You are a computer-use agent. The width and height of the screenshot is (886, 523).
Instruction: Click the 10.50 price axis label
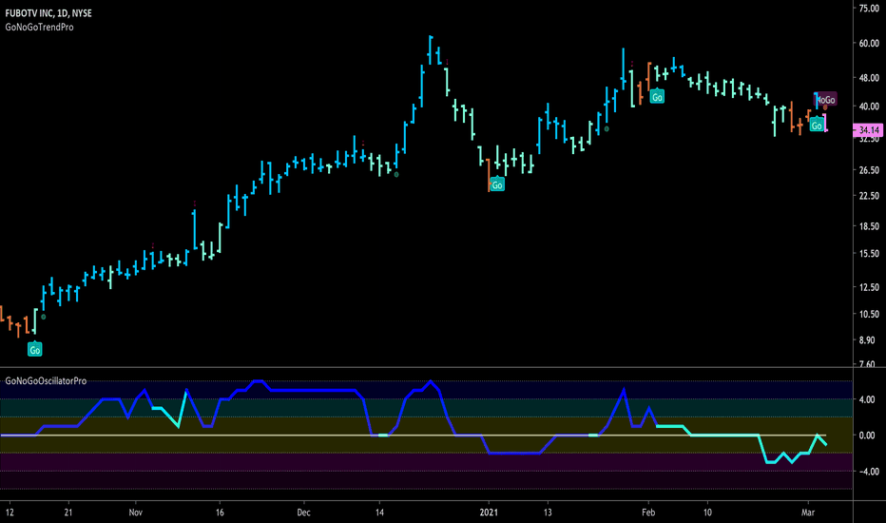coord(869,315)
